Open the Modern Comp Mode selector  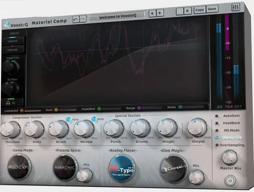click(x=19, y=167)
